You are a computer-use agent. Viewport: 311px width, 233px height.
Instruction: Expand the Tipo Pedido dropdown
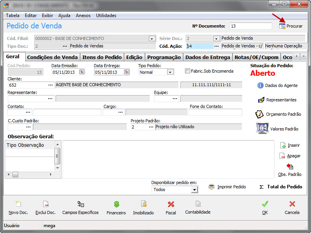coord(170,72)
